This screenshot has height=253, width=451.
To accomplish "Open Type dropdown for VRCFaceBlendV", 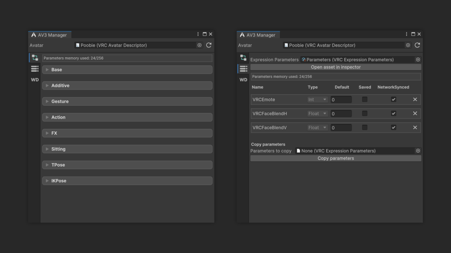I will 317,128.
